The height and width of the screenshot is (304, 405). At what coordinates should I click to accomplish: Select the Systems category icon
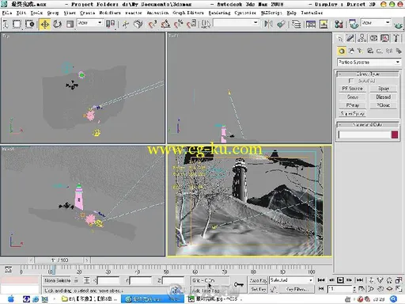point(398,51)
